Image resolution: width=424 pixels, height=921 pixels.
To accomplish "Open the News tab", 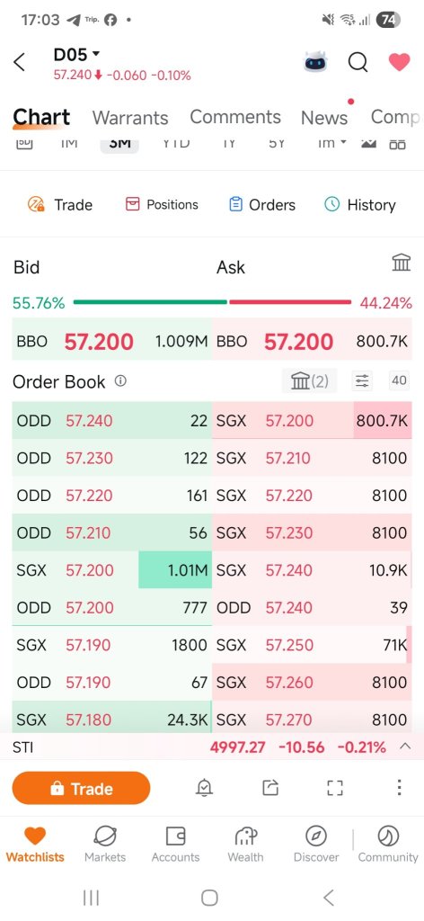I will (x=324, y=118).
